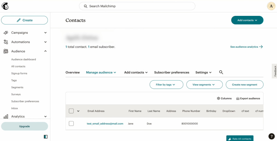
Task: Click the Export audience download icon
Action: [238, 99]
